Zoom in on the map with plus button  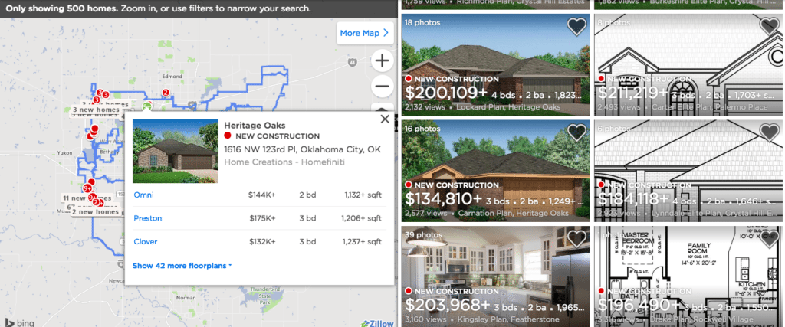382,61
